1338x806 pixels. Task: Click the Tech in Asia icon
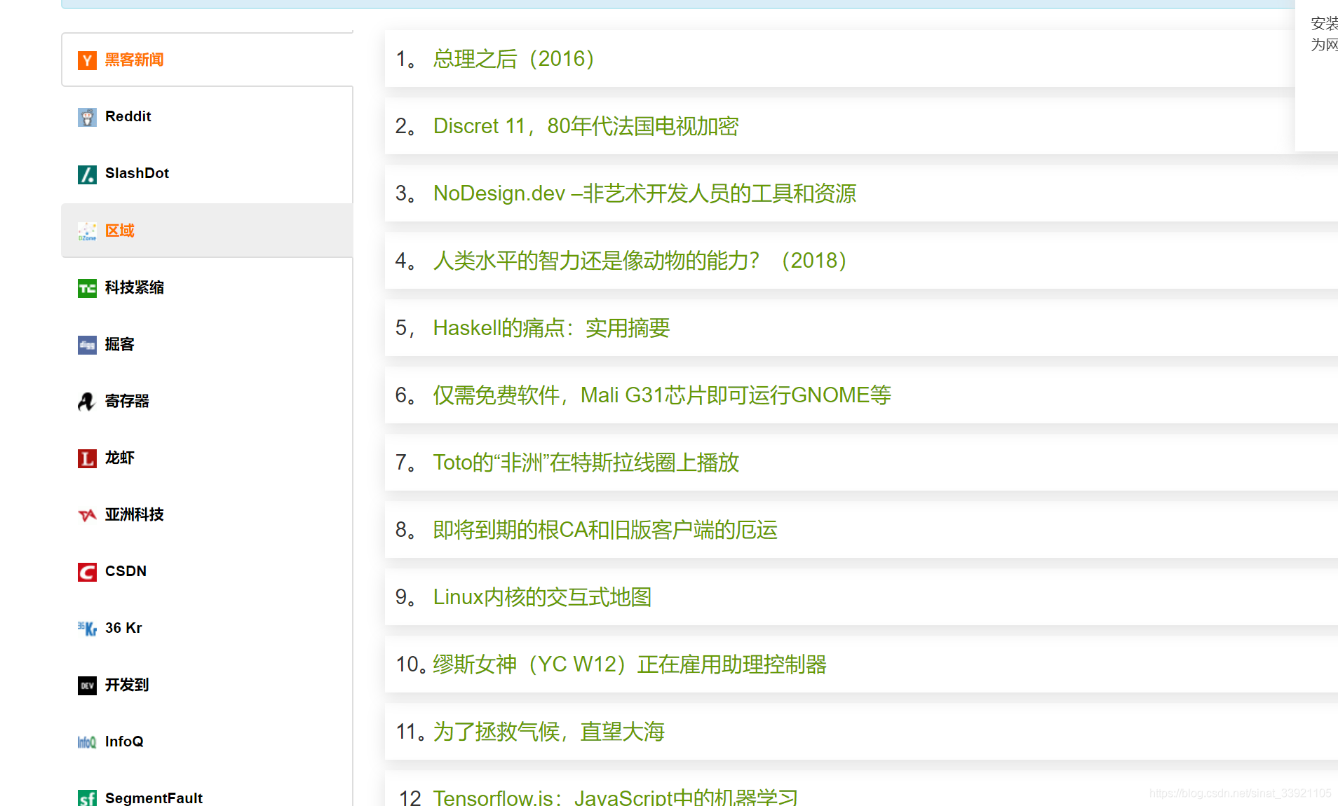point(87,515)
